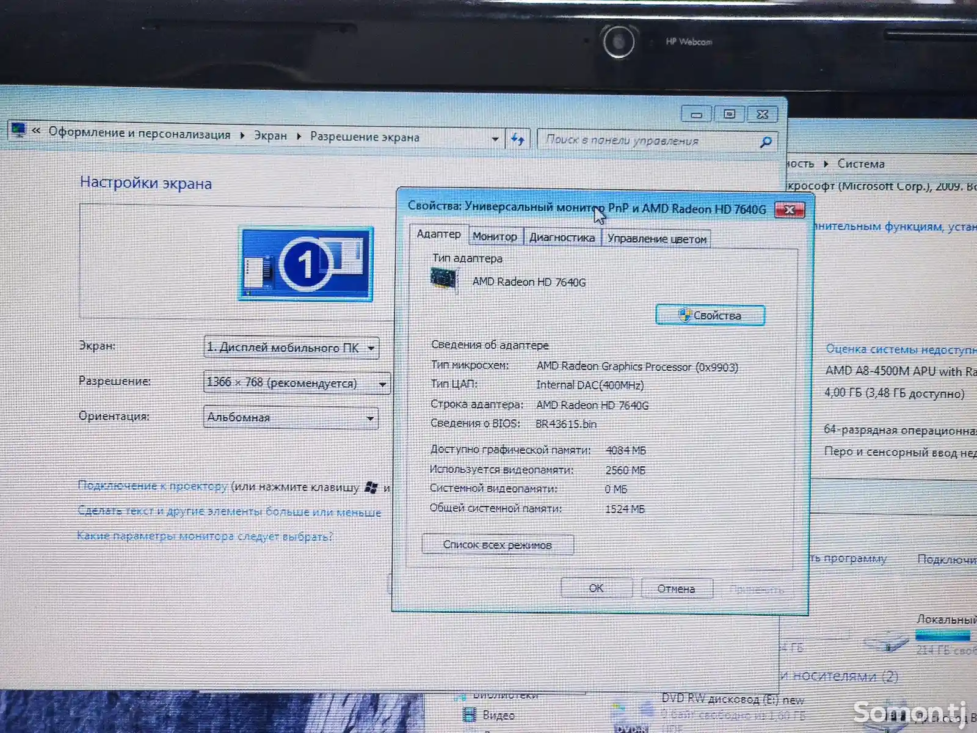Minimize the screen resolution window
977x733 pixels.
coord(696,114)
